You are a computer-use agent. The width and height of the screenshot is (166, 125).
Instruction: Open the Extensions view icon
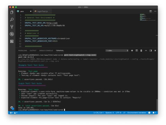click(12, 41)
